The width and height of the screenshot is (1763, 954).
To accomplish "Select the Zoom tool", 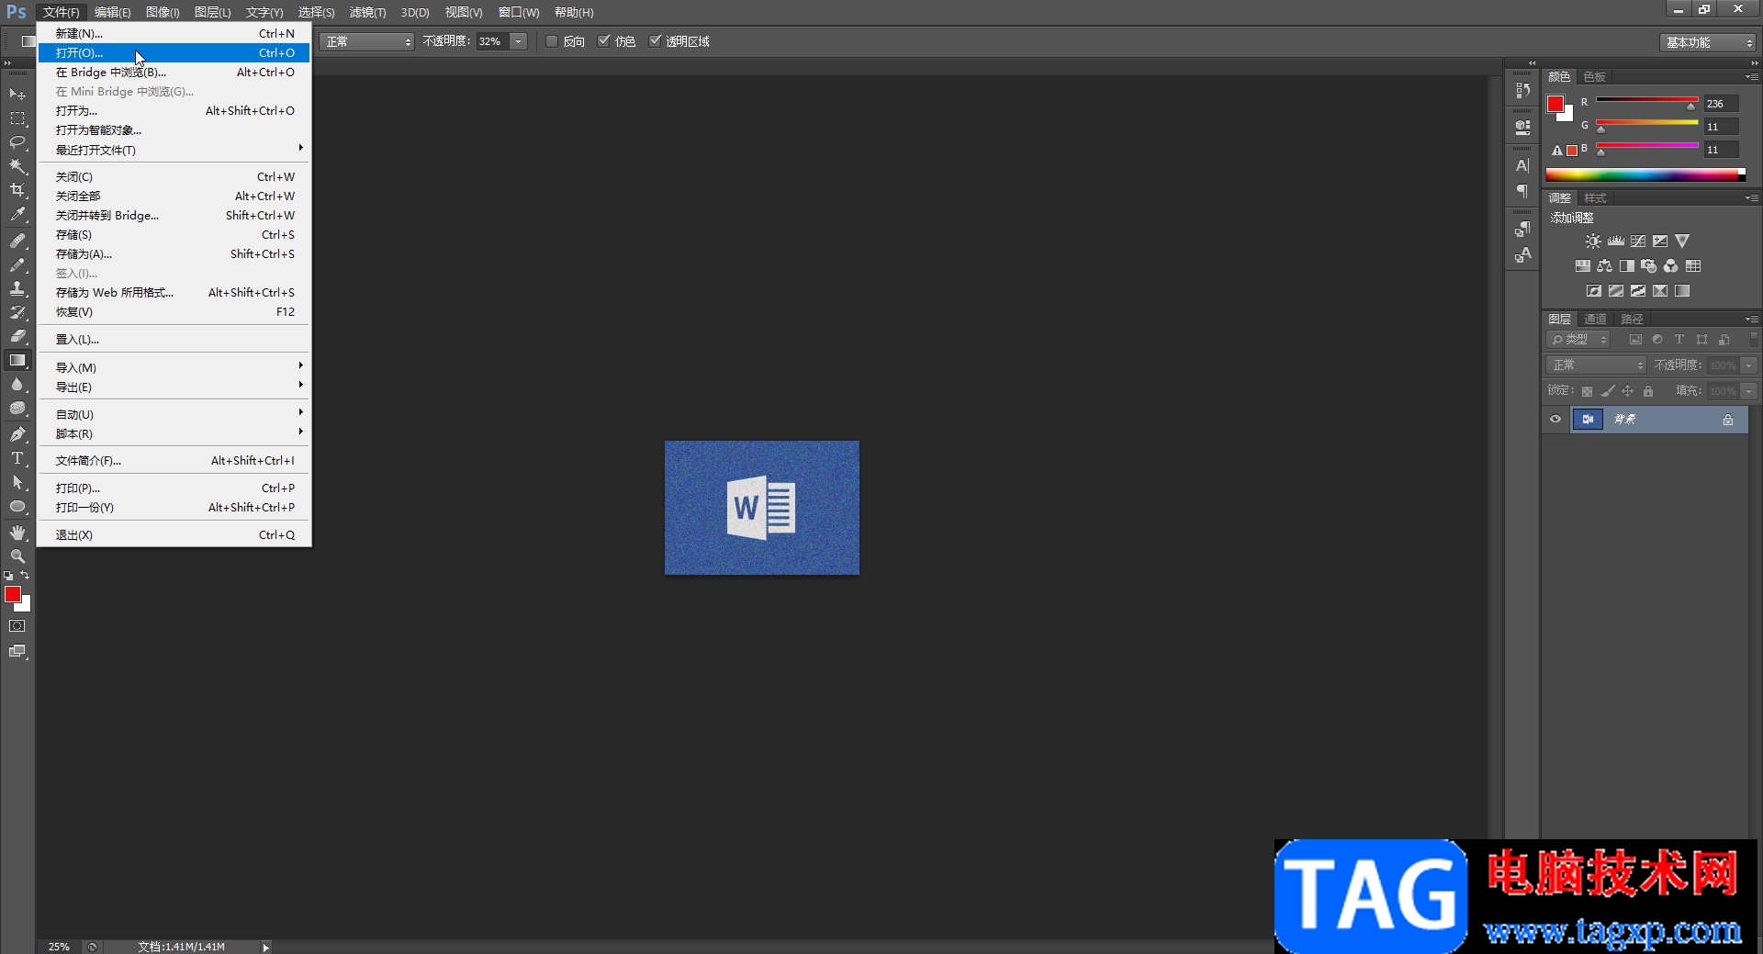I will pyautogui.click(x=17, y=556).
